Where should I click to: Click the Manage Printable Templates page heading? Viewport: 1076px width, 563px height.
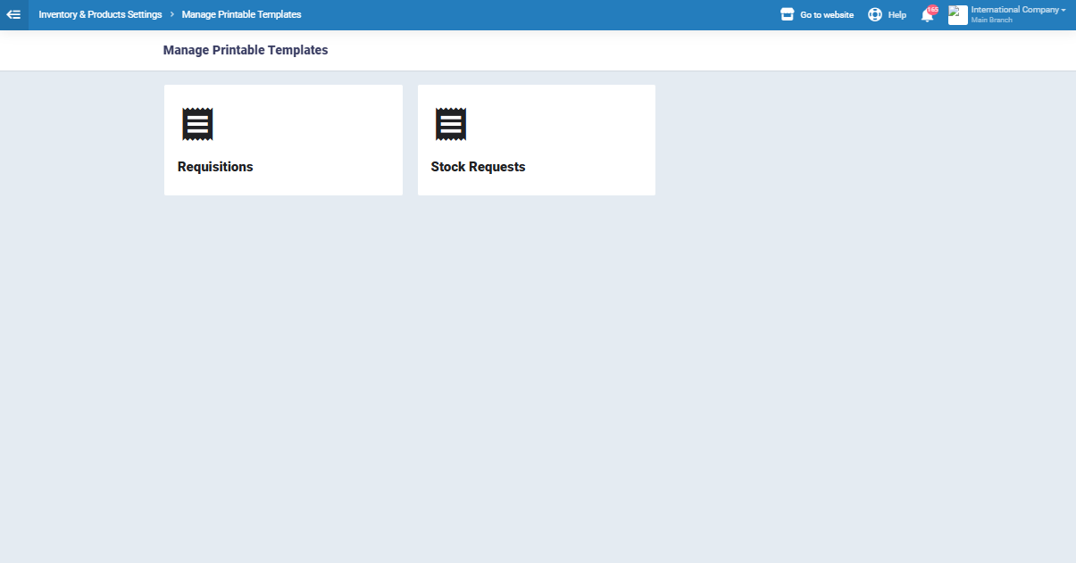point(246,50)
